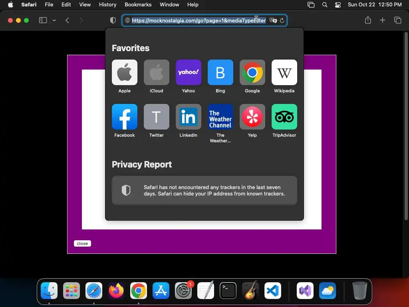The image size is (409, 307).
Task: Click the date and time in menu bar
Action: 375,4
